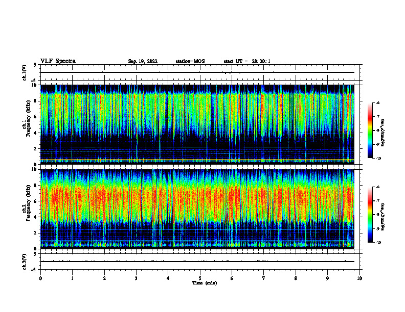Click time axis tick label "6"
This screenshot has width=405, height=312.
232,278
